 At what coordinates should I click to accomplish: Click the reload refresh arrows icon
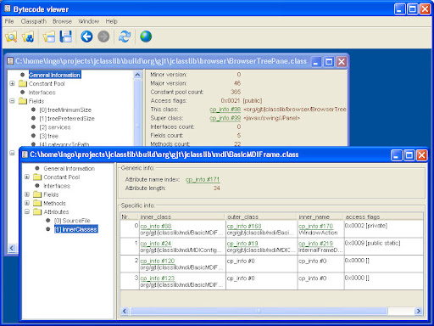[x=125, y=37]
